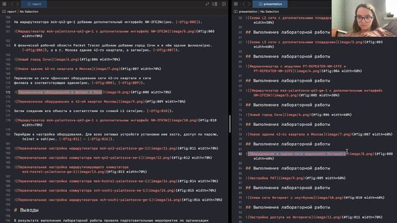
Task: Click highlighted caption on presentation line 82
Action: (297, 154)
